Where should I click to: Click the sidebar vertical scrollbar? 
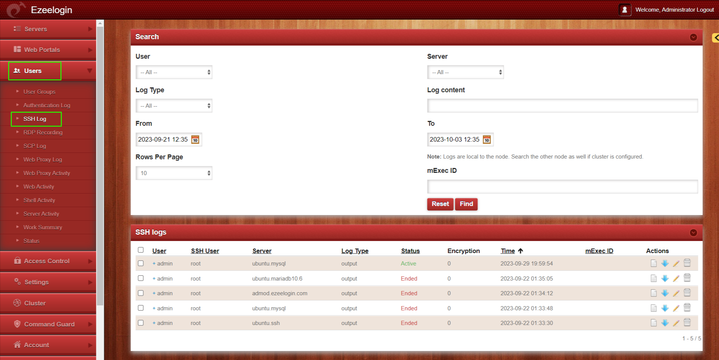coord(100,166)
